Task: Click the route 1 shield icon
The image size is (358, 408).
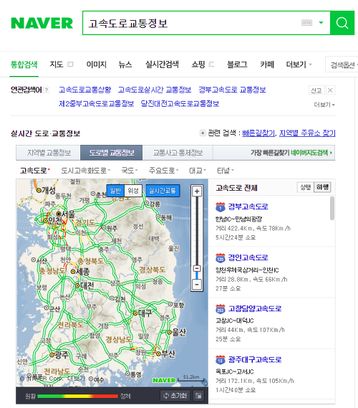Action: click(221, 207)
